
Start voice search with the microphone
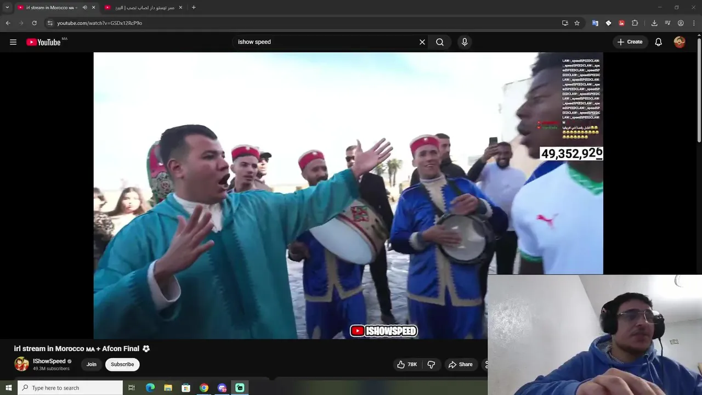coord(465,42)
